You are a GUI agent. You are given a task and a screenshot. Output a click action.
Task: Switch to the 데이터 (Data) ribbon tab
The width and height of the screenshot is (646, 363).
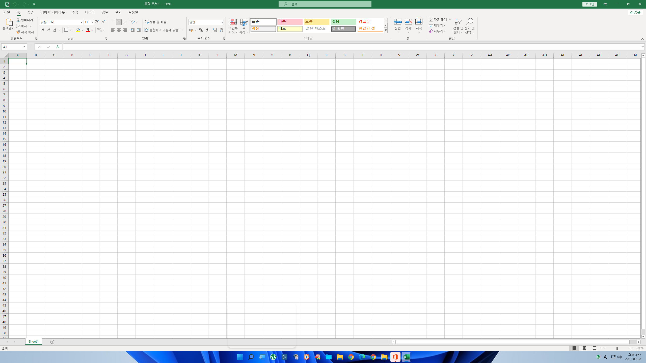tap(90, 12)
